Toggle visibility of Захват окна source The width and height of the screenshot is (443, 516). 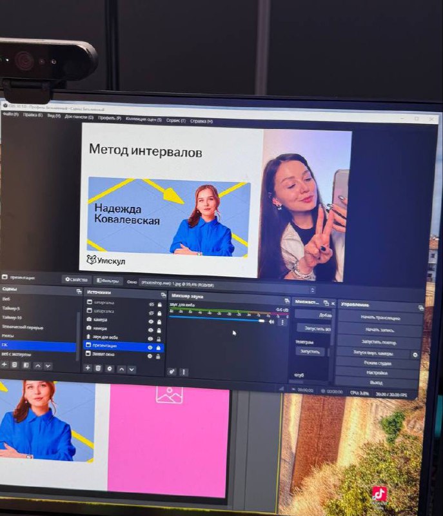click(x=150, y=356)
